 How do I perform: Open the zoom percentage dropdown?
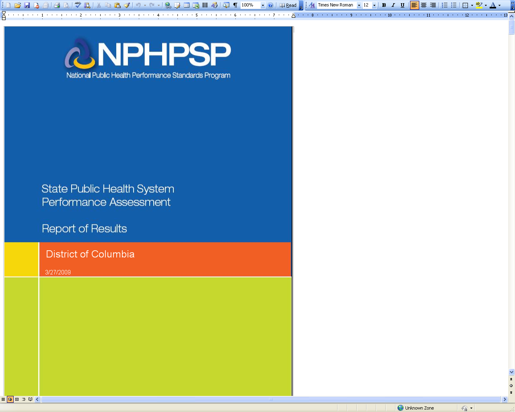[x=263, y=5]
